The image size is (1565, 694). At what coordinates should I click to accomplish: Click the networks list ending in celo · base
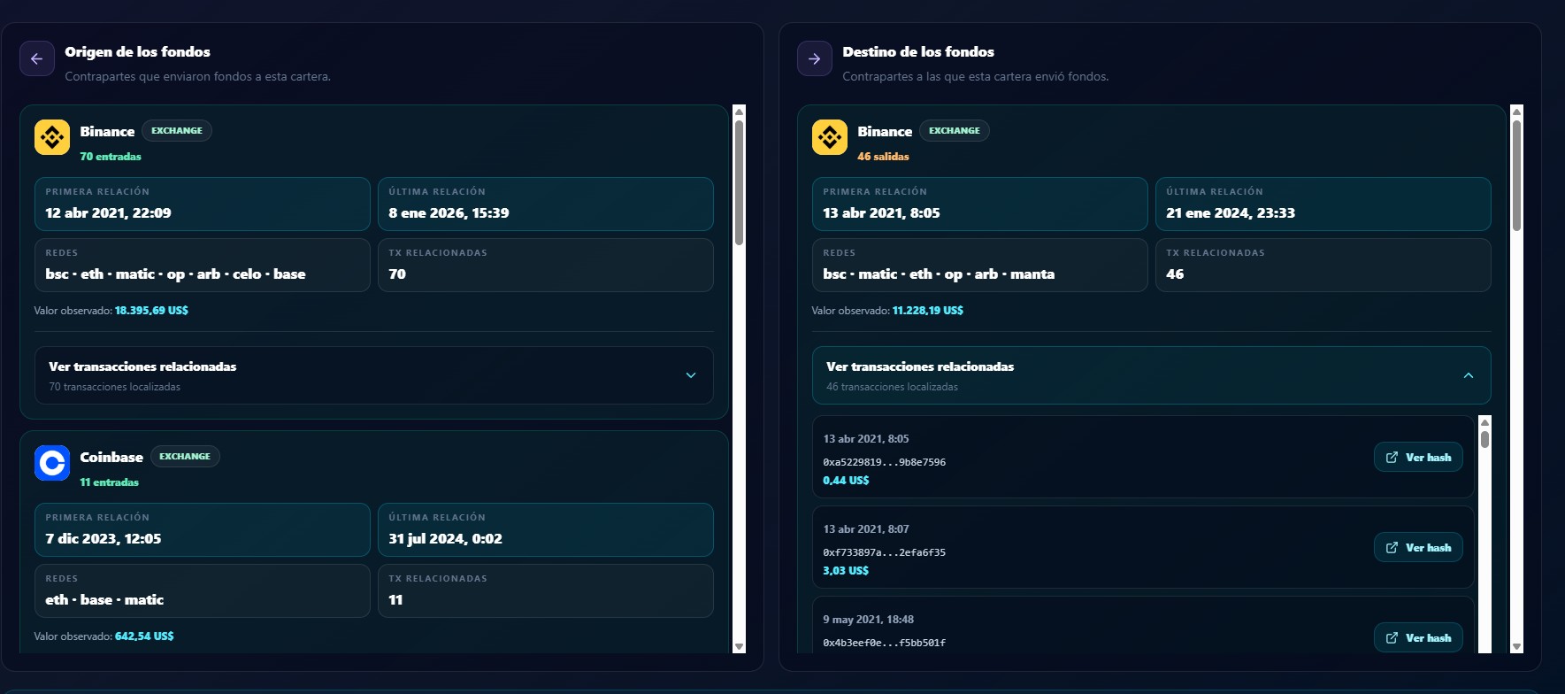tap(176, 274)
